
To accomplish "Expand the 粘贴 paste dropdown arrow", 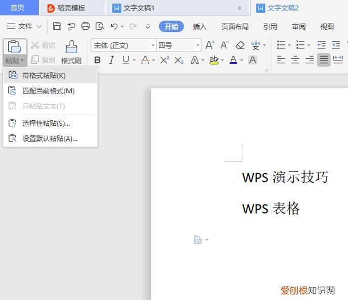I will pyautogui.click(x=22, y=60).
